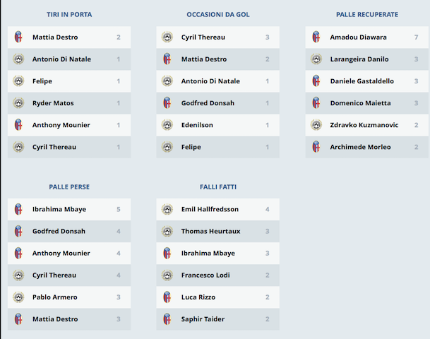Click the Falli Fatti section heading
430x339 pixels.
pyautogui.click(x=218, y=187)
